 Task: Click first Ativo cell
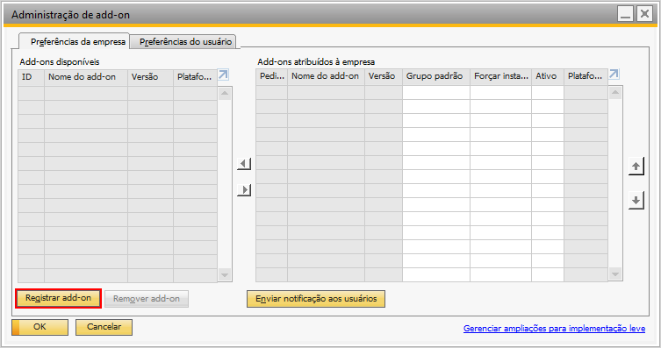548,93
